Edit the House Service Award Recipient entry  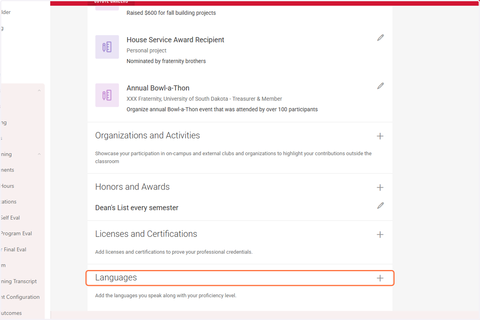point(380,38)
